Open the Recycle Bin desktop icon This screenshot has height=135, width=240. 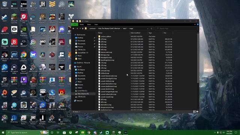(4, 5)
